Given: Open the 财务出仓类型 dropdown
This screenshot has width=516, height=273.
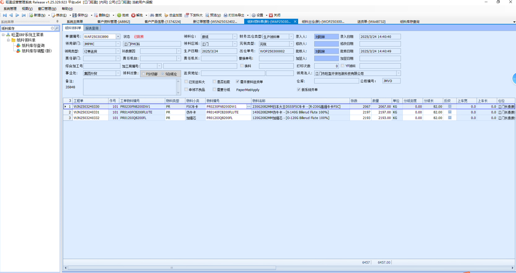Looking at the screenshot, I should click(291, 37).
